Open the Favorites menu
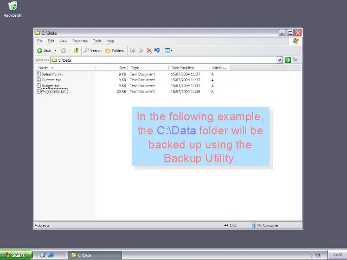This screenshot has height=260, width=347. [x=80, y=41]
